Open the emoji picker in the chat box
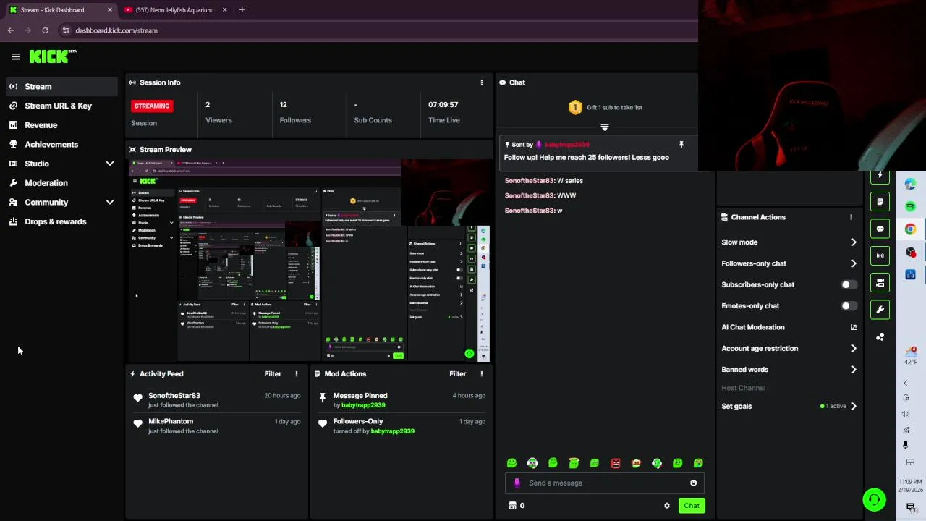Viewport: 926px width, 521px height. coord(693,483)
